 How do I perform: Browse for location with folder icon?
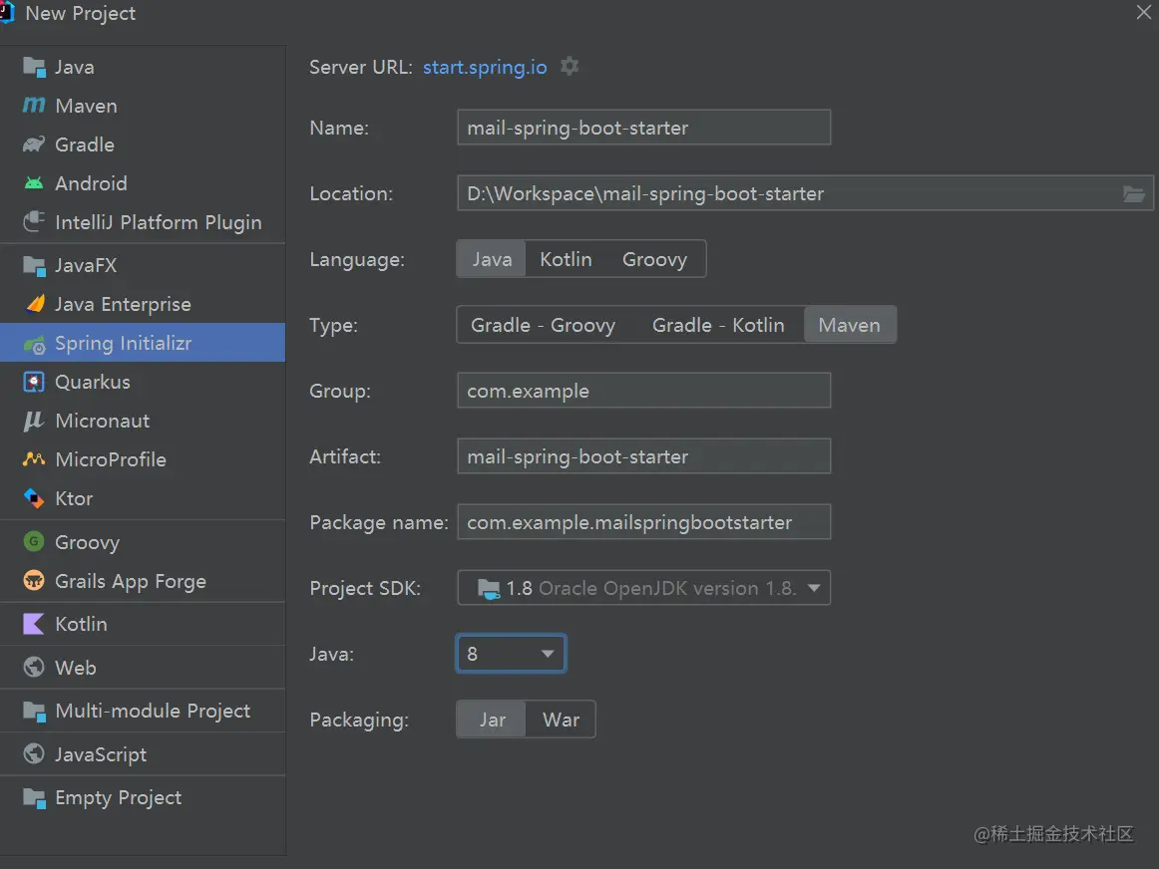click(1134, 194)
